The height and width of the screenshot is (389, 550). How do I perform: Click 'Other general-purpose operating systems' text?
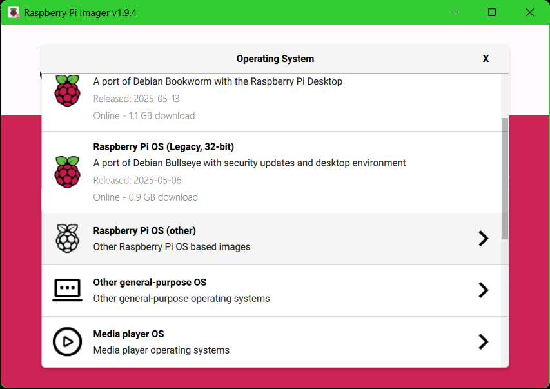[x=182, y=299]
